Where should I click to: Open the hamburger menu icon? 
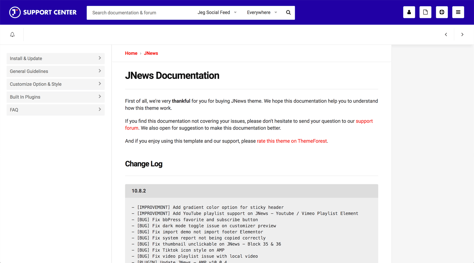pyautogui.click(x=458, y=12)
